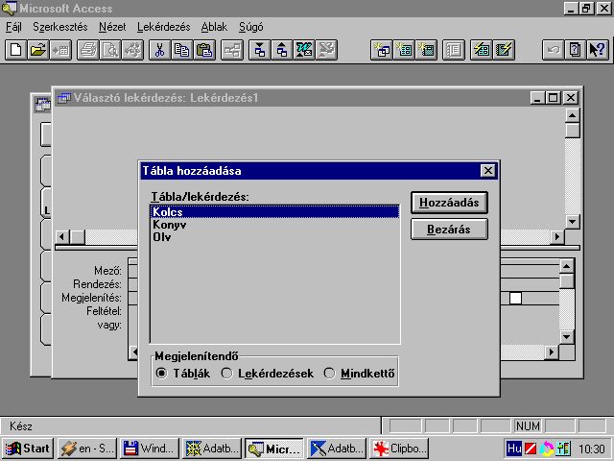Screen dimensions: 614x461
Task: Select Olv in the table list
Action: (x=275, y=237)
